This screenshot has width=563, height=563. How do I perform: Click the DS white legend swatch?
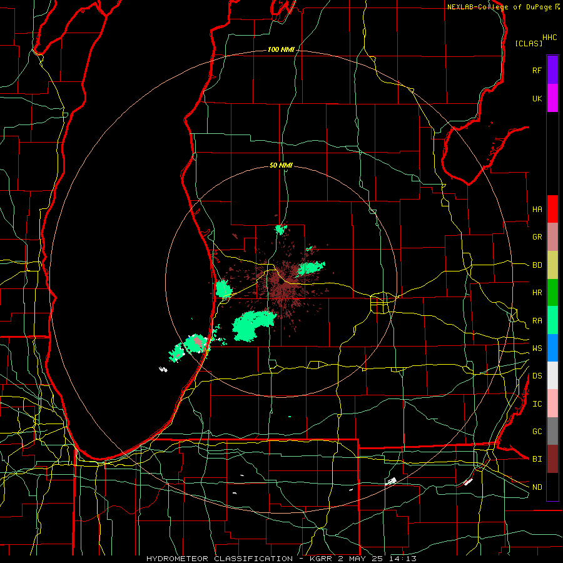pos(552,375)
